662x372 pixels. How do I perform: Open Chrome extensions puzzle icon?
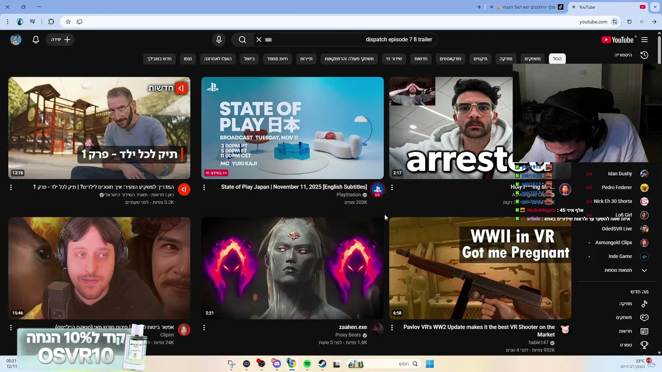click(x=51, y=22)
